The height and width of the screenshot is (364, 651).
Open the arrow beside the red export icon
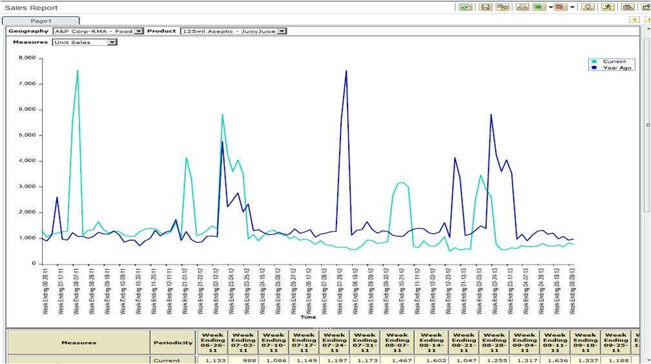point(571,8)
